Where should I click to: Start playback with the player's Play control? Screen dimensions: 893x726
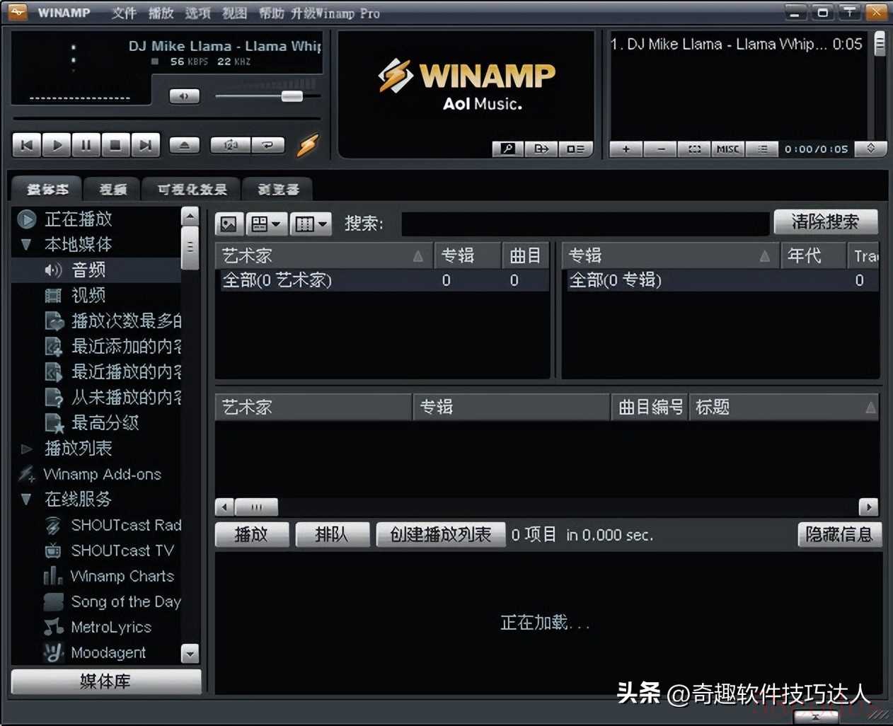57,145
